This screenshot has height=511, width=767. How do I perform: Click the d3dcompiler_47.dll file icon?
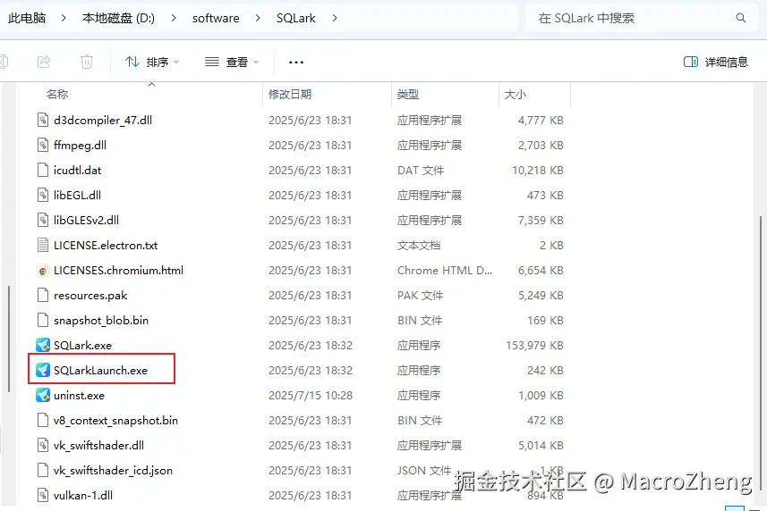click(x=43, y=120)
